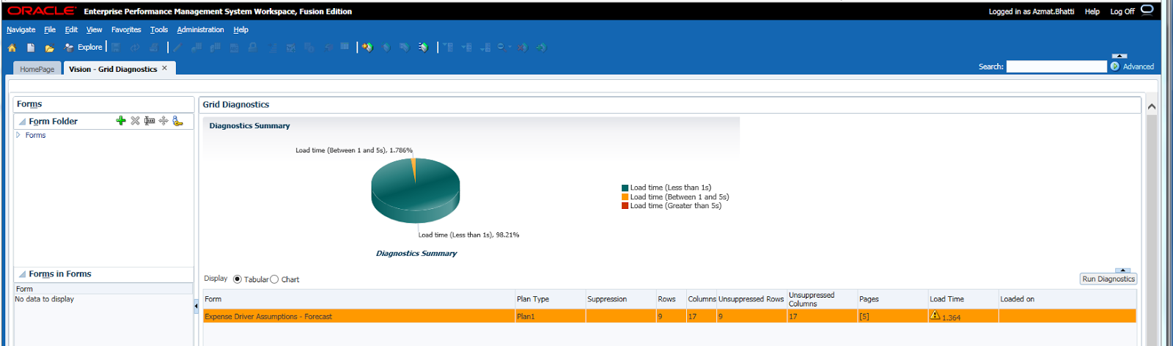Create a new document with the page icon
This screenshot has height=346, width=1173.
point(31,48)
